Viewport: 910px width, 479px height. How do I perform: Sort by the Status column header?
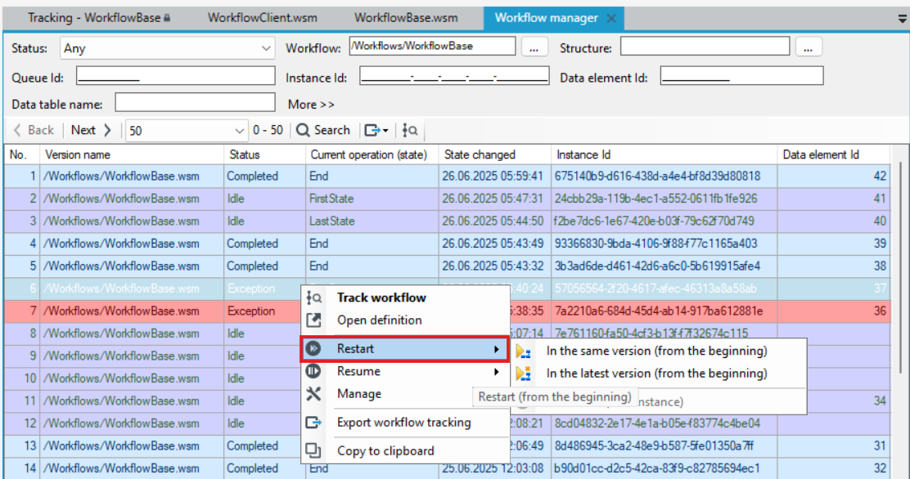264,154
